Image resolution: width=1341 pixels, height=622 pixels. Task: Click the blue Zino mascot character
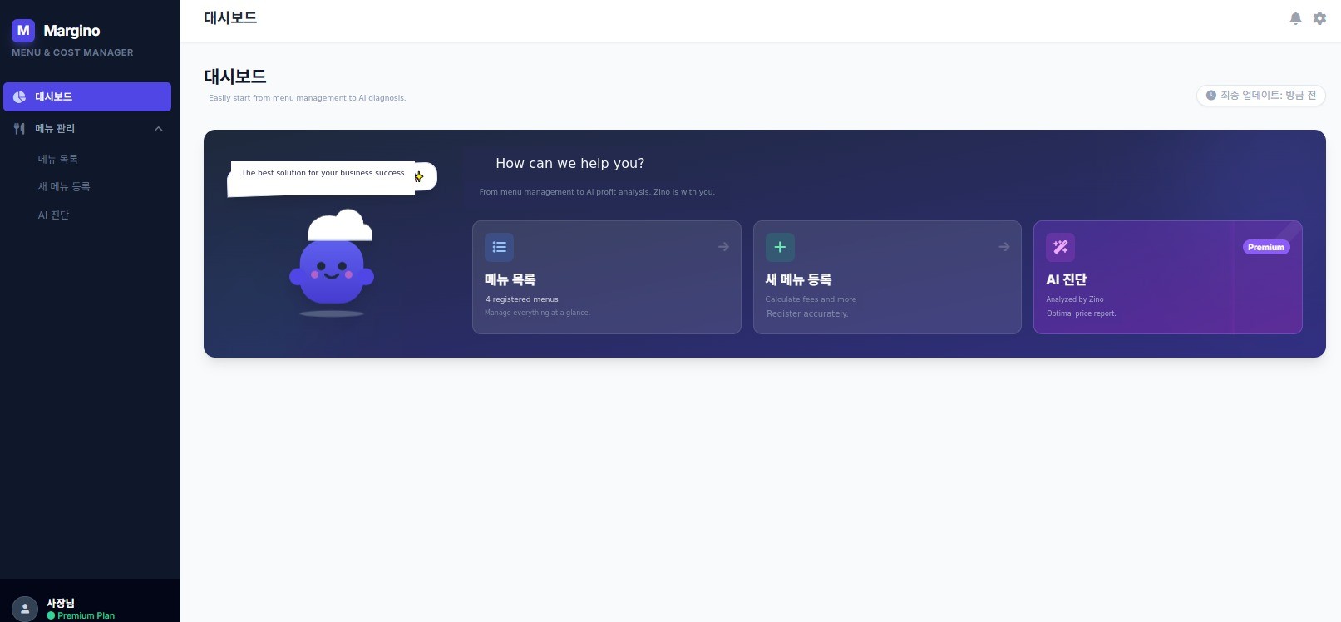point(332,270)
